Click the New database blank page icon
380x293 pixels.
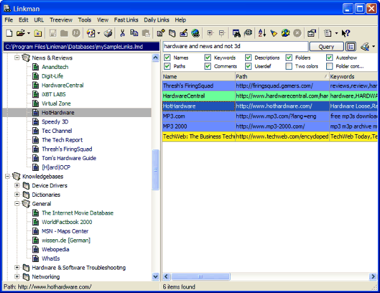coord(9,33)
